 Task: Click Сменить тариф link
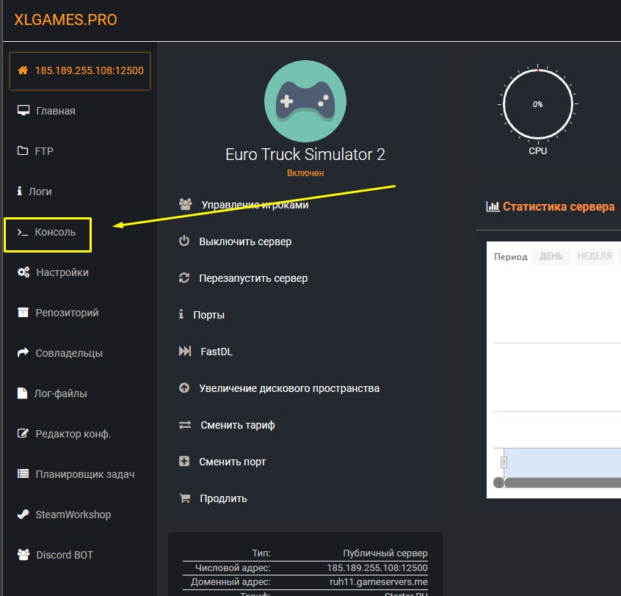pos(238,425)
